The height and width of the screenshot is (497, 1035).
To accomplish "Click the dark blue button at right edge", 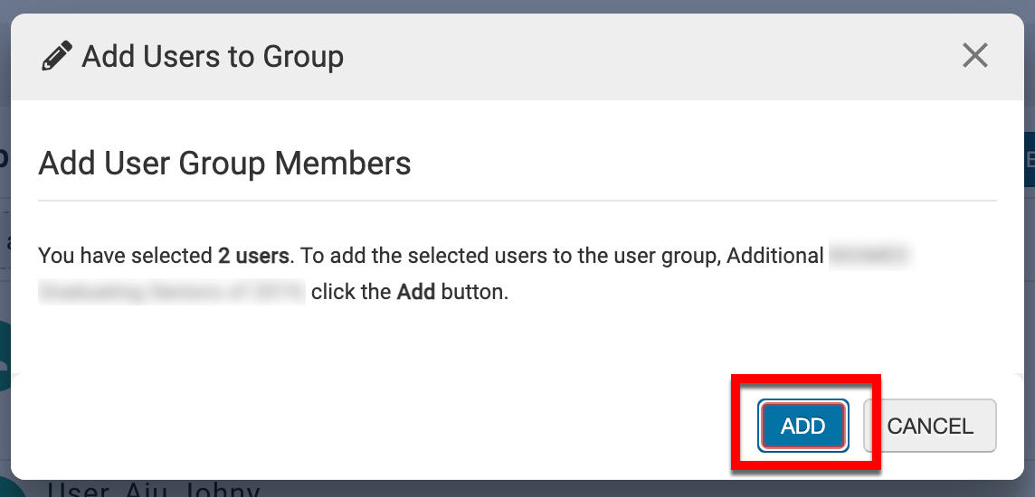I will 1029,159.
